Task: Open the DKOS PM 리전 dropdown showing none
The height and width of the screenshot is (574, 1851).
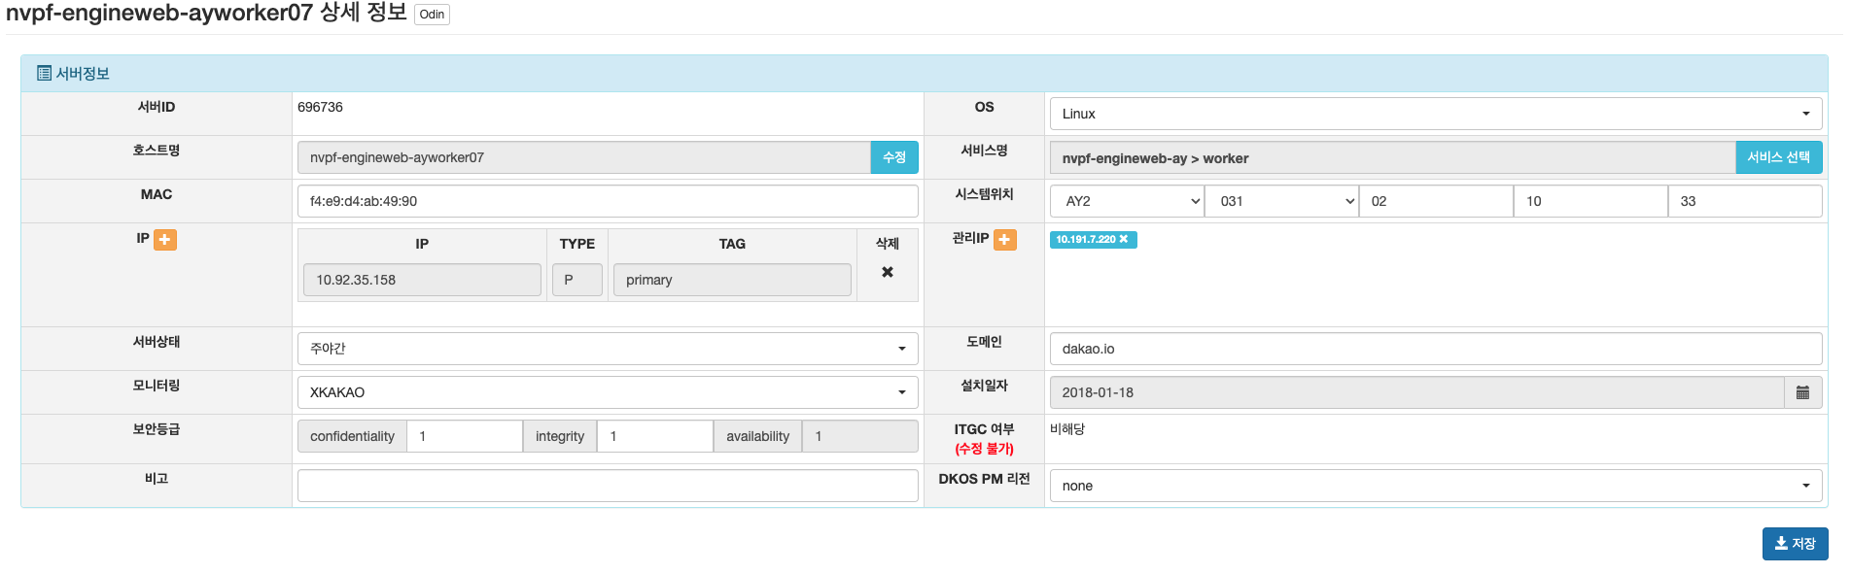Action: pyautogui.click(x=1435, y=486)
